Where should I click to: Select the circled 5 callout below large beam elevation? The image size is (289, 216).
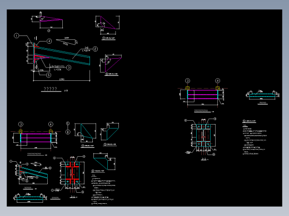pos(48,75)
